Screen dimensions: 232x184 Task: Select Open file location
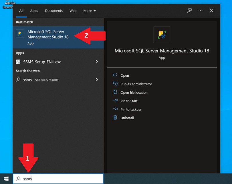(x=134, y=92)
